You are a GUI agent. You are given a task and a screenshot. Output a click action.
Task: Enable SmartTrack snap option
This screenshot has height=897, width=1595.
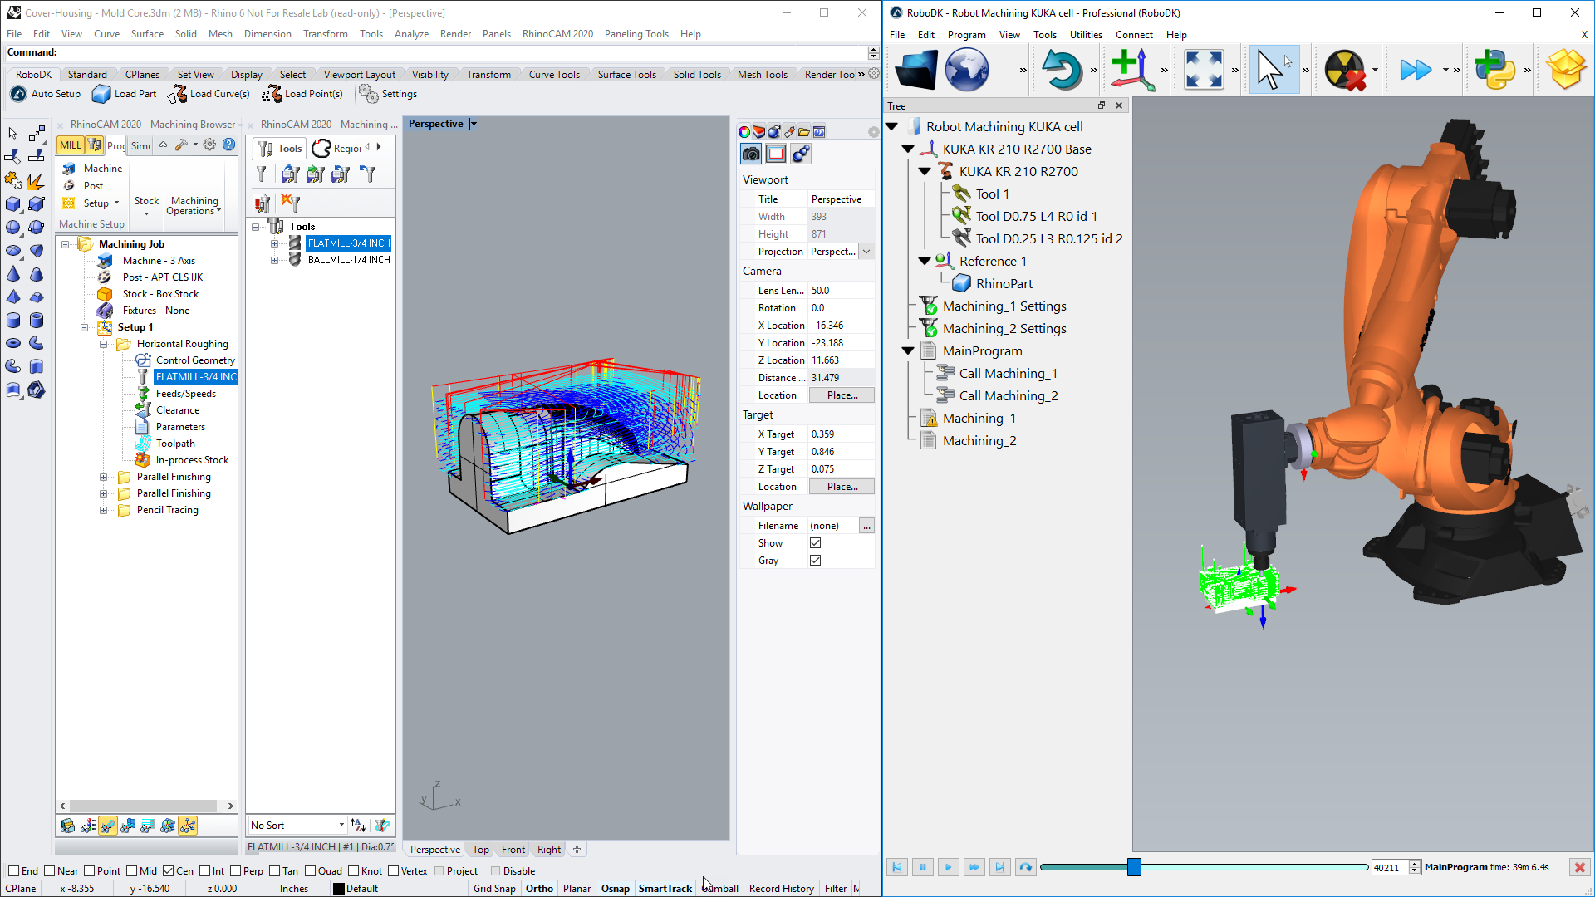(x=665, y=888)
